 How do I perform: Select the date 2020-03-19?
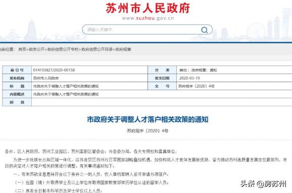[x=189, y=78]
